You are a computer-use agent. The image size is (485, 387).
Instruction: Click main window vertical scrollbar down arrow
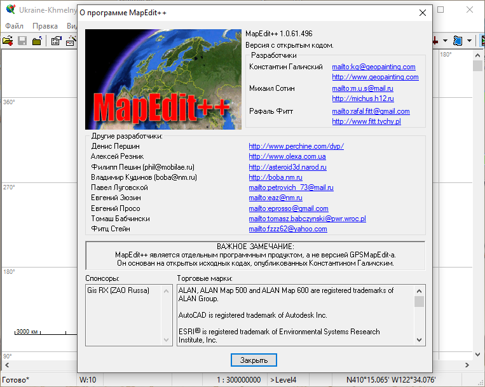(x=477, y=355)
